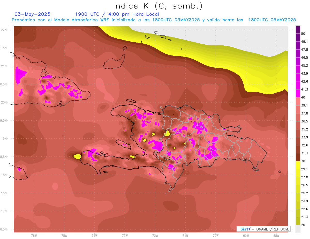The height and width of the screenshot is (239, 310).
Task: Select the date text '03-May-2025'
Action: [x=33, y=14]
